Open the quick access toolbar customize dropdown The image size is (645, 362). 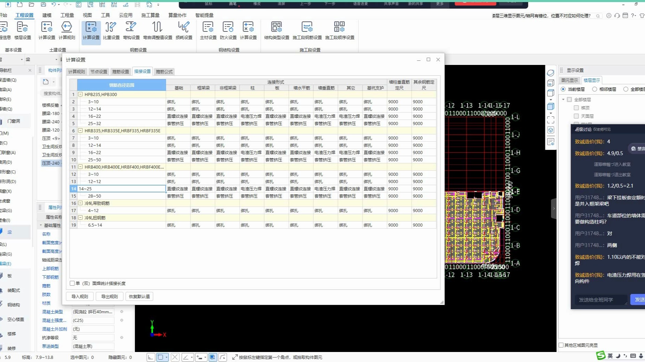coord(158,5)
